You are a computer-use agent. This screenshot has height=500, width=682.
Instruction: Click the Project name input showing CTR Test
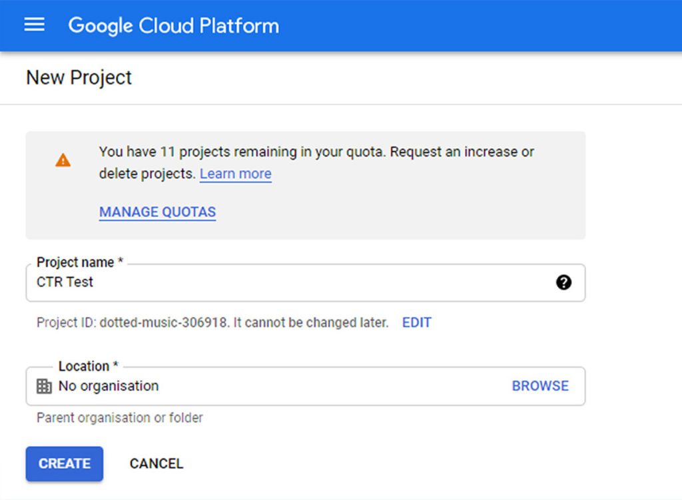pos(266,282)
